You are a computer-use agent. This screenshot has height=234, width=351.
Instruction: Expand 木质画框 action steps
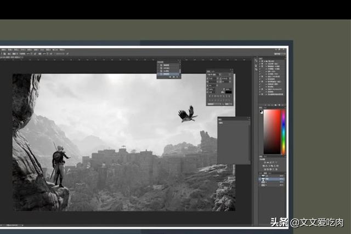266,69
